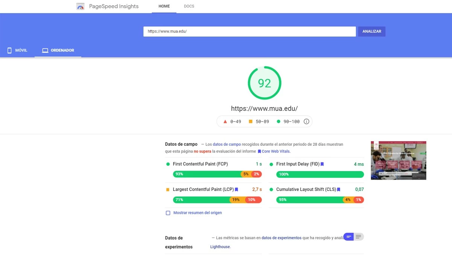This screenshot has height=258, width=452.
Task: Open the Core Web Vitals link
Action: pyautogui.click(x=276, y=151)
